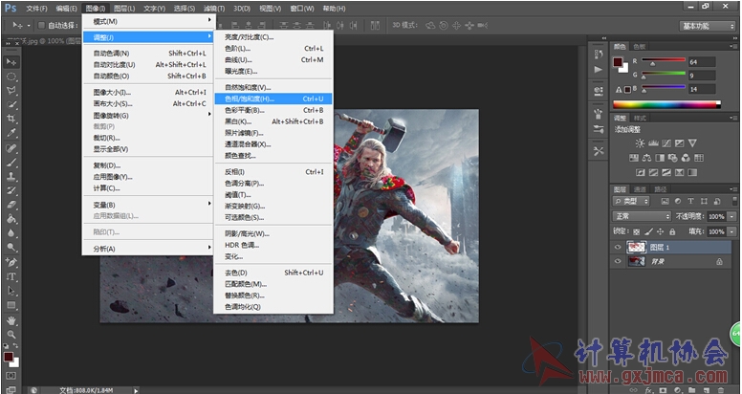
Task: Select the Clone Stamp tool
Action: [11, 177]
